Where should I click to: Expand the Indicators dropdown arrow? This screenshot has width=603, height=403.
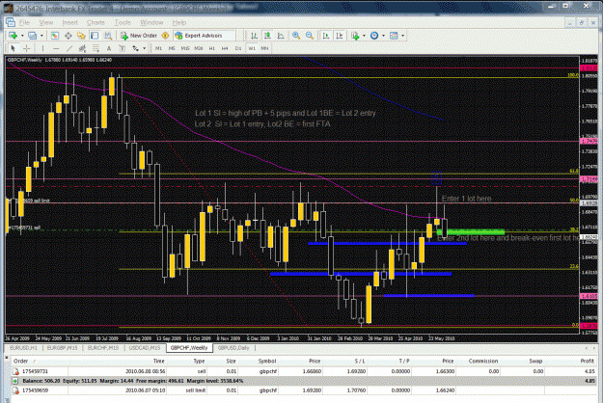364,36
